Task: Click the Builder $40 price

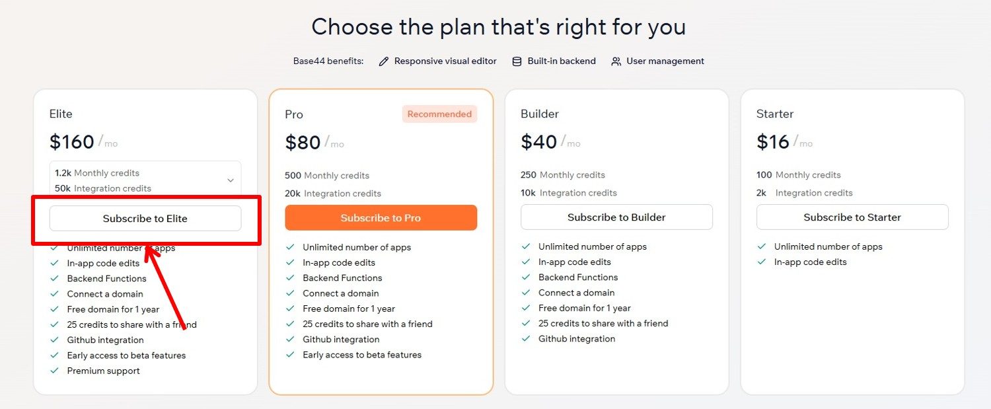Action: 539,142
